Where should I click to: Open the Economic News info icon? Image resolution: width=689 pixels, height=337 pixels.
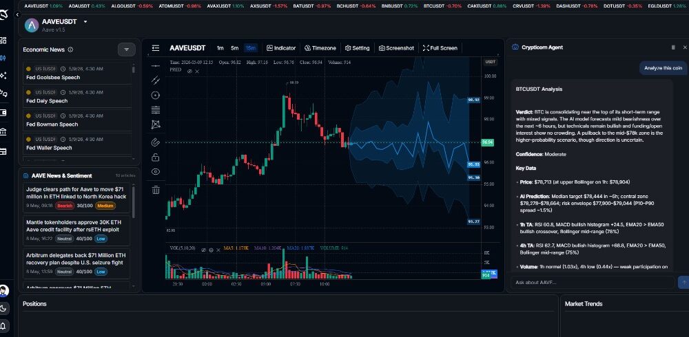(70, 50)
